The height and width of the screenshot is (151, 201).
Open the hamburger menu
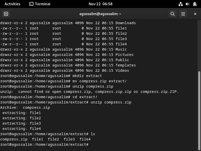click(183, 14)
